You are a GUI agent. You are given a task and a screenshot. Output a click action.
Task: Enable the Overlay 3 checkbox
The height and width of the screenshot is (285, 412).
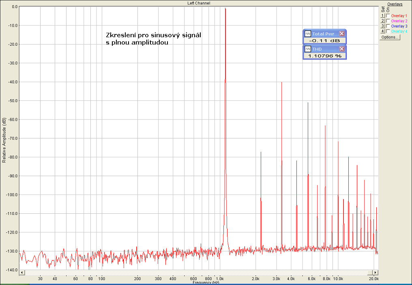[388, 26]
